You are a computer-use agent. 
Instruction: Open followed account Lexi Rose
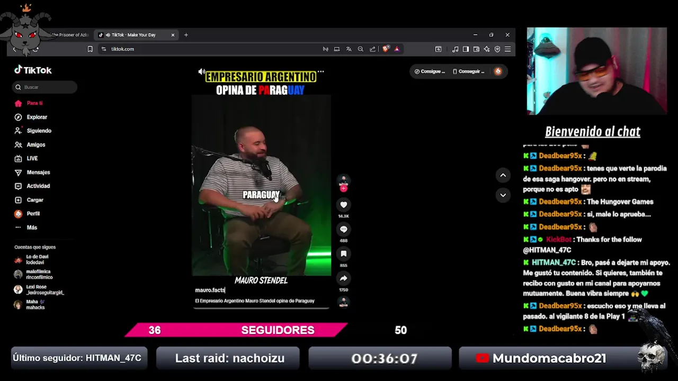pos(39,289)
